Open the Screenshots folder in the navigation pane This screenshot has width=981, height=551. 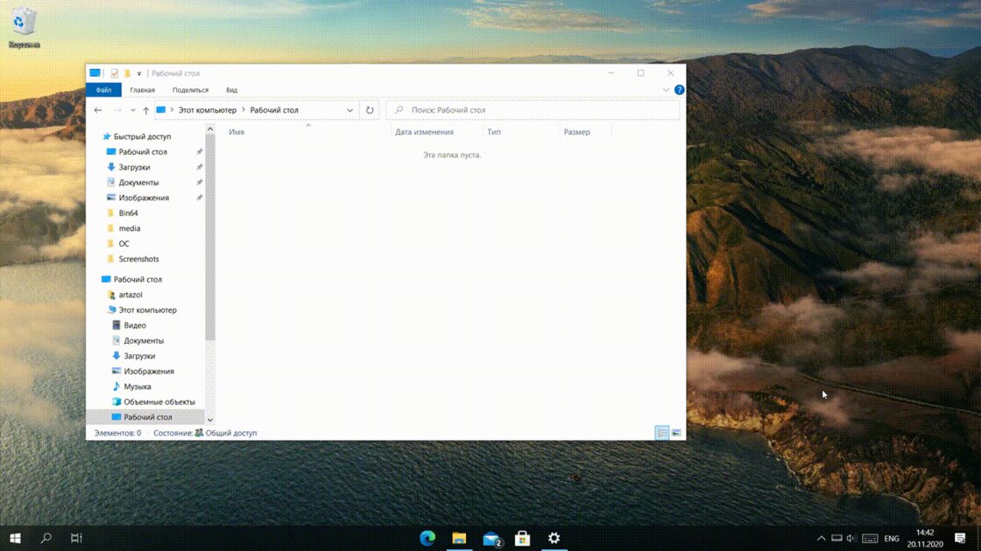point(138,259)
